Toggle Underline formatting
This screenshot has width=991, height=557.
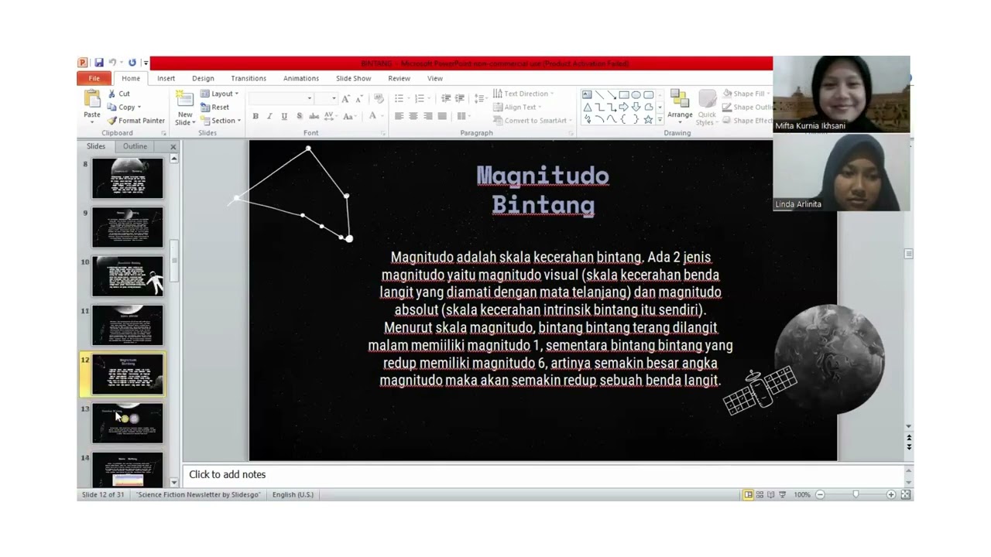click(x=284, y=116)
